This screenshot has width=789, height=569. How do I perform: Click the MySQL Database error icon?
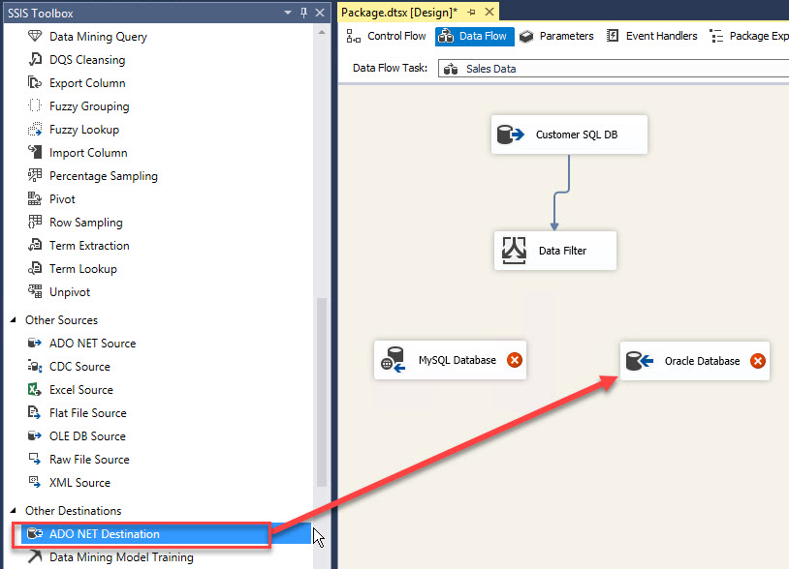pyautogui.click(x=515, y=360)
